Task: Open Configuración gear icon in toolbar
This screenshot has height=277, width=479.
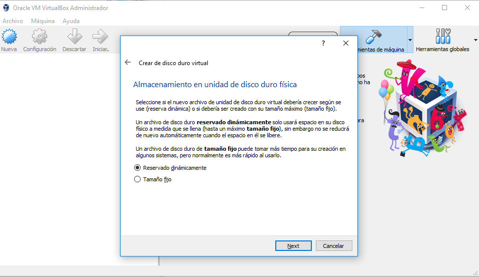Action: (40, 37)
